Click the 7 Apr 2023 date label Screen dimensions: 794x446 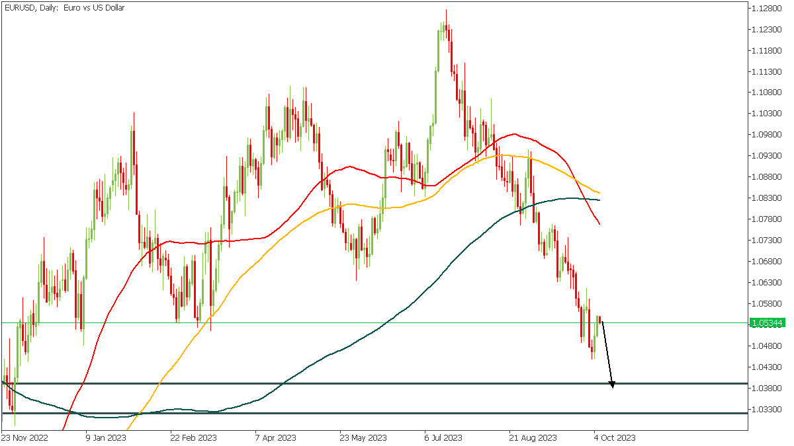click(x=275, y=437)
